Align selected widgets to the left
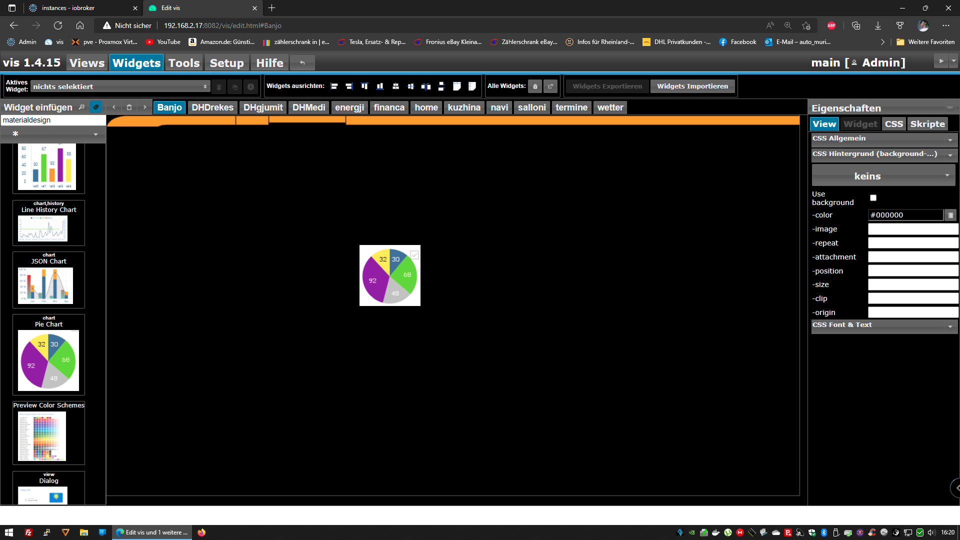960x540 pixels. point(334,86)
